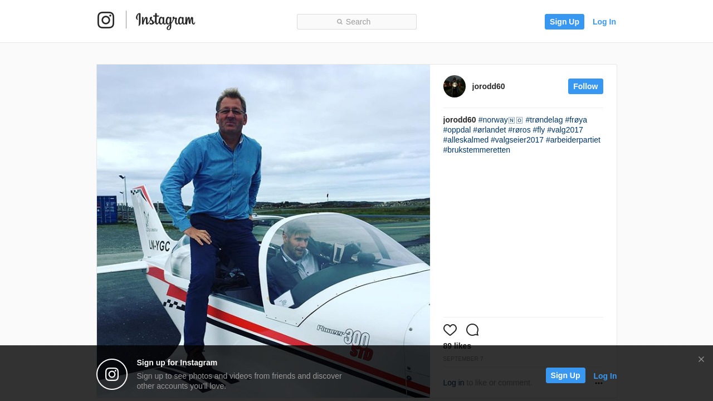This screenshot has height=401, width=713.
Task: Click the Instagram camera logo icon
Action: pos(106,20)
